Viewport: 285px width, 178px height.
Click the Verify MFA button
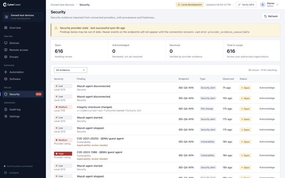(x=246, y=5)
